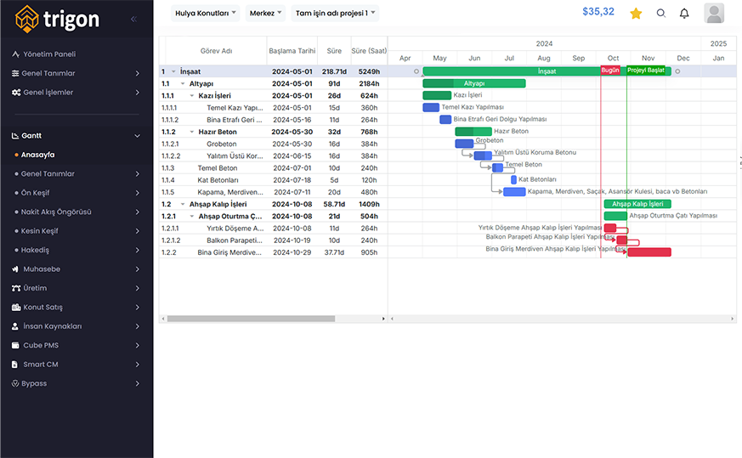The height and width of the screenshot is (458, 742).
Task: Click the 2024-10-29 start date cell
Action: click(292, 252)
